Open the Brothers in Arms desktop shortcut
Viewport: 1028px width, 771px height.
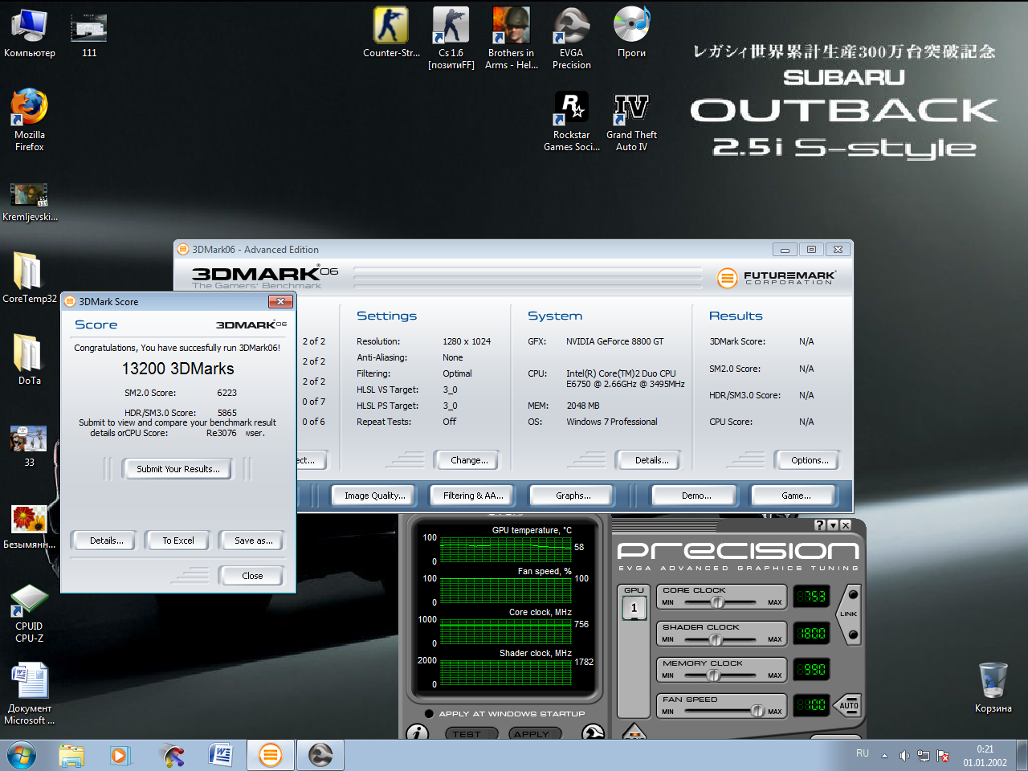tap(512, 38)
